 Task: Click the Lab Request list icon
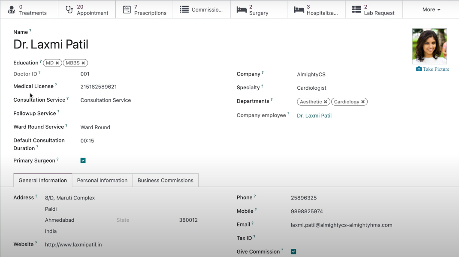356,9
